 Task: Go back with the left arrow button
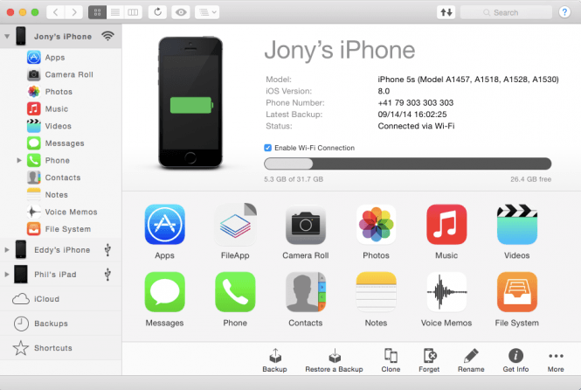56,12
